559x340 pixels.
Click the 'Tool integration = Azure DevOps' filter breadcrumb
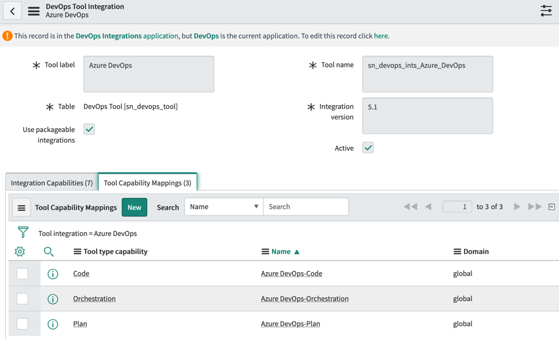pos(87,234)
